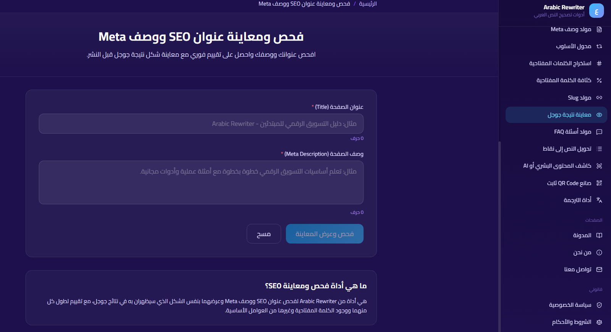
Task: Click the text-to-bullets list icon
Action: point(599,149)
